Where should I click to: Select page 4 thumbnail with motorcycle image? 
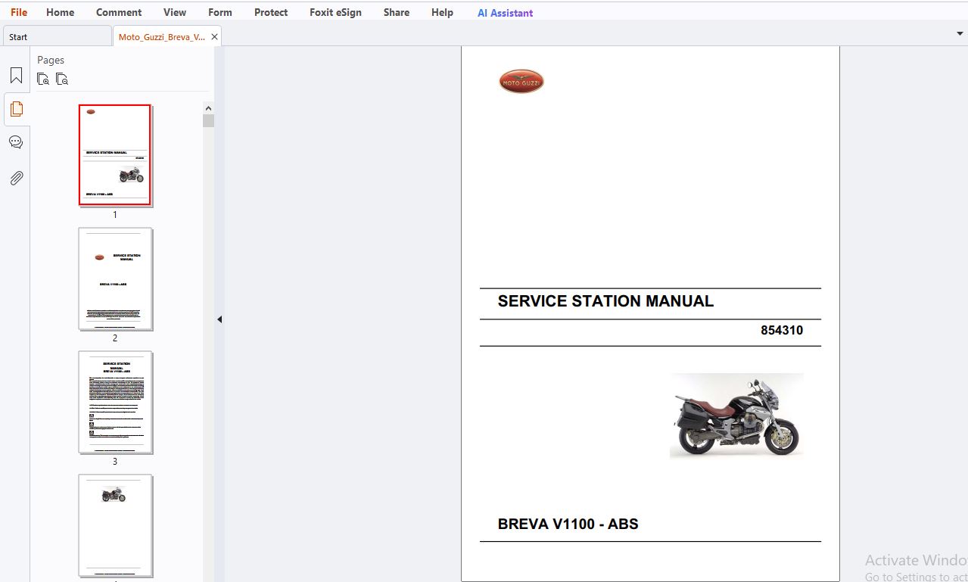coord(115,526)
